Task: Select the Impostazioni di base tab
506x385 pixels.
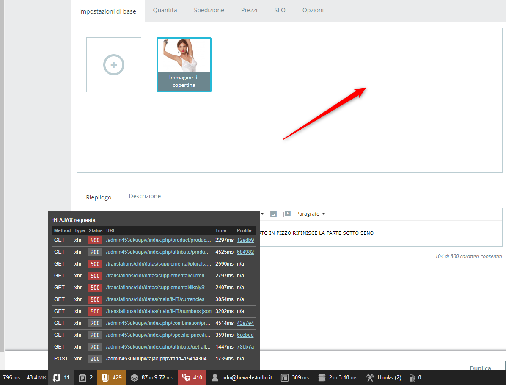Action: [x=107, y=11]
